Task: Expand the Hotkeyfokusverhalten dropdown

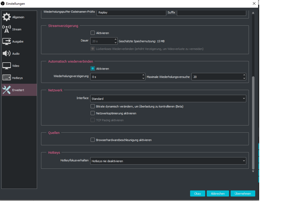Action: (x=168, y=161)
